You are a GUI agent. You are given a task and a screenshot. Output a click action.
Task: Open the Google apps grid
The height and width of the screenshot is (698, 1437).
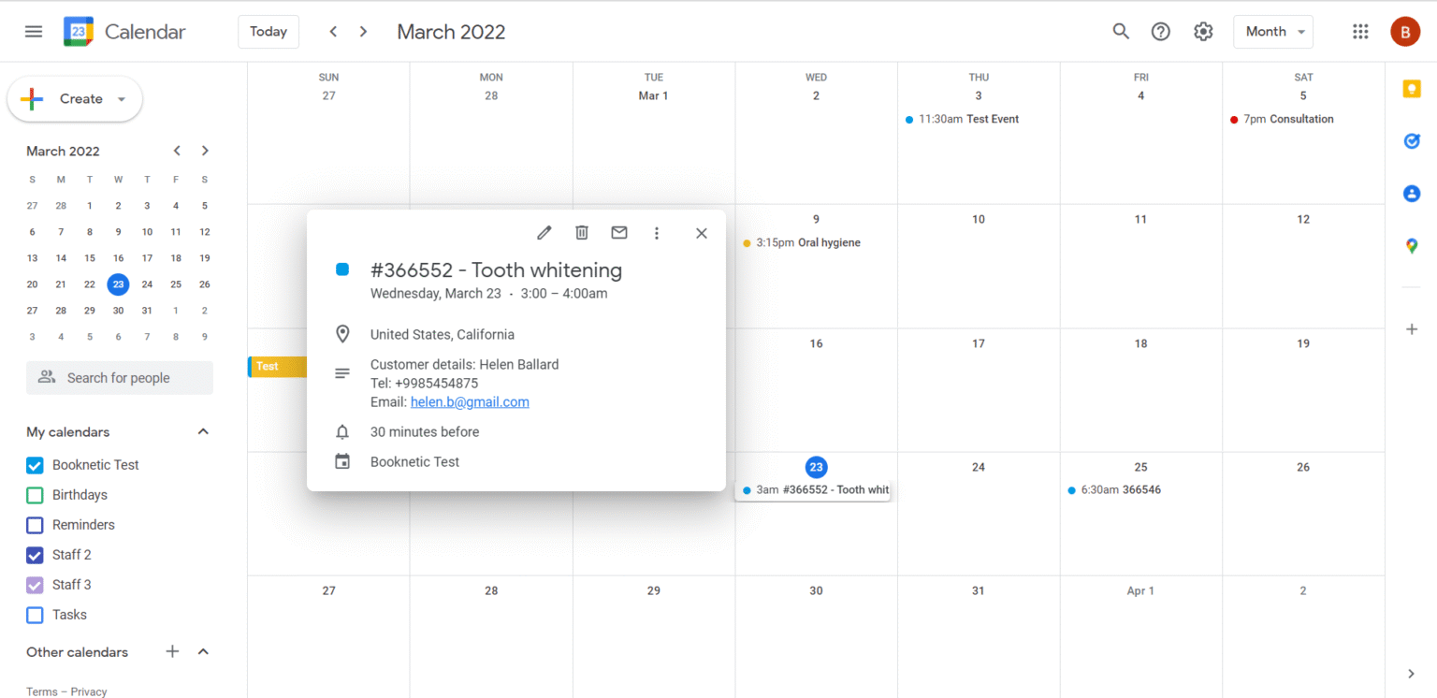pyautogui.click(x=1360, y=32)
